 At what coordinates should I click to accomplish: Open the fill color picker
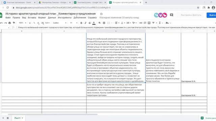pyautogui.click(x=100, y=23)
